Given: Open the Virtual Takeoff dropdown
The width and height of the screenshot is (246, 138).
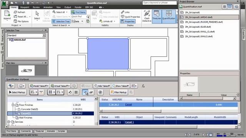Looking at the screenshot, I should click(x=60, y=86).
